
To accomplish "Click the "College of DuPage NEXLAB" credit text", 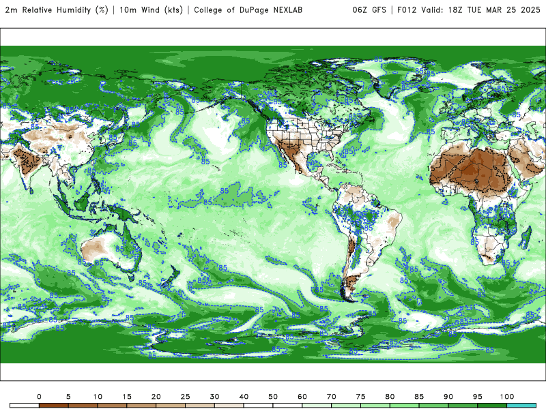I will 248,10.
